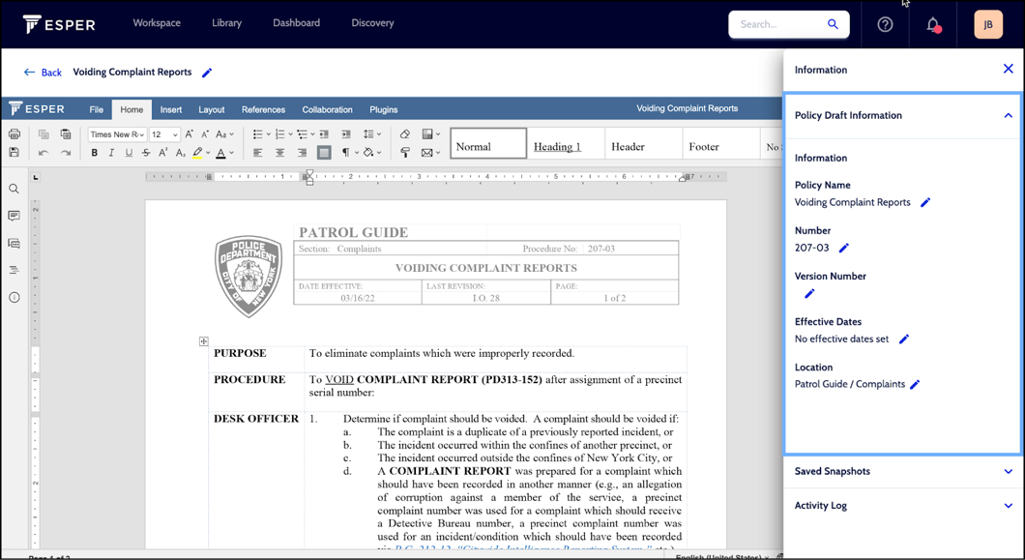This screenshot has height=560, width=1025.
Task: Switch to the Plugins tab
Action: click(384, 110)
